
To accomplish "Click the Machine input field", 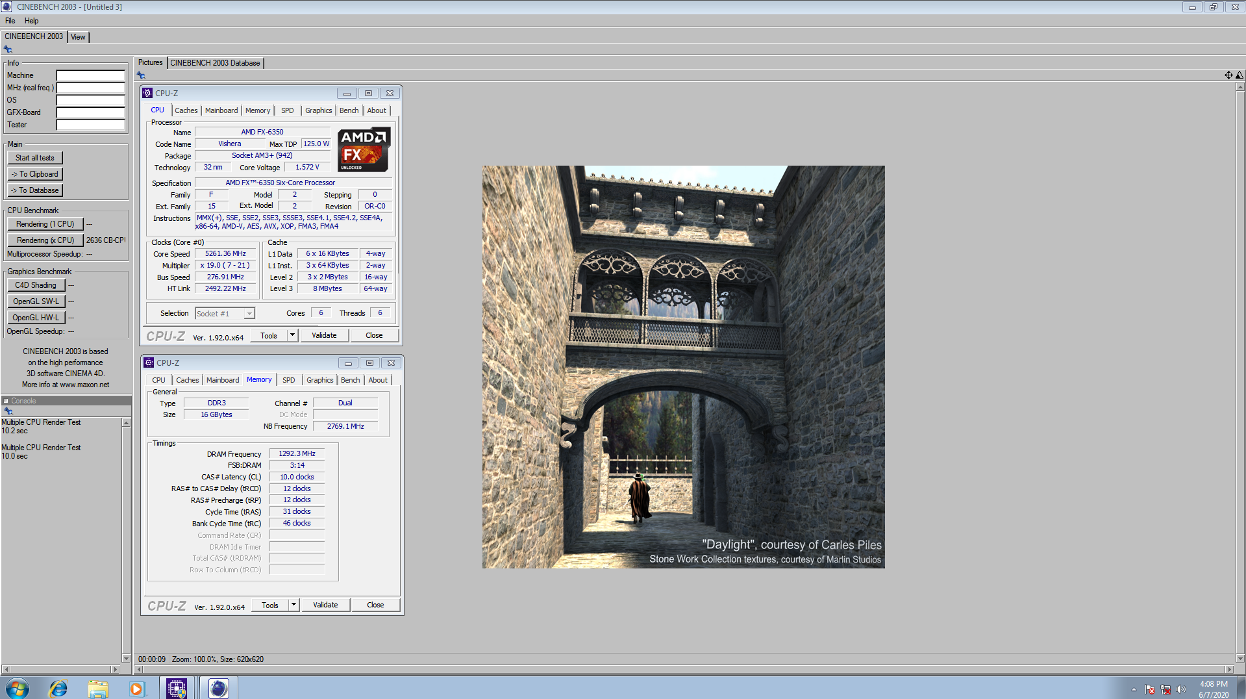I will (x=91, y=75).
